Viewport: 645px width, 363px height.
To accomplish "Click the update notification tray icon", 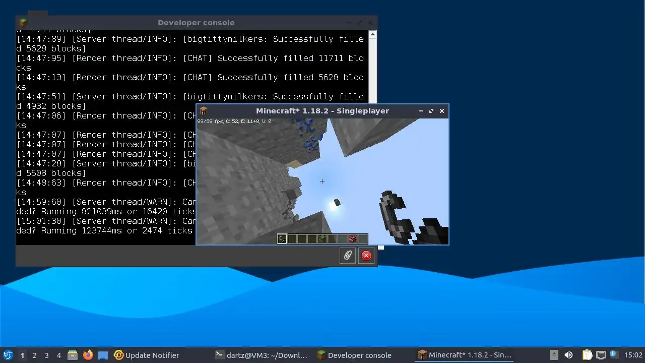I will (613, 354).
